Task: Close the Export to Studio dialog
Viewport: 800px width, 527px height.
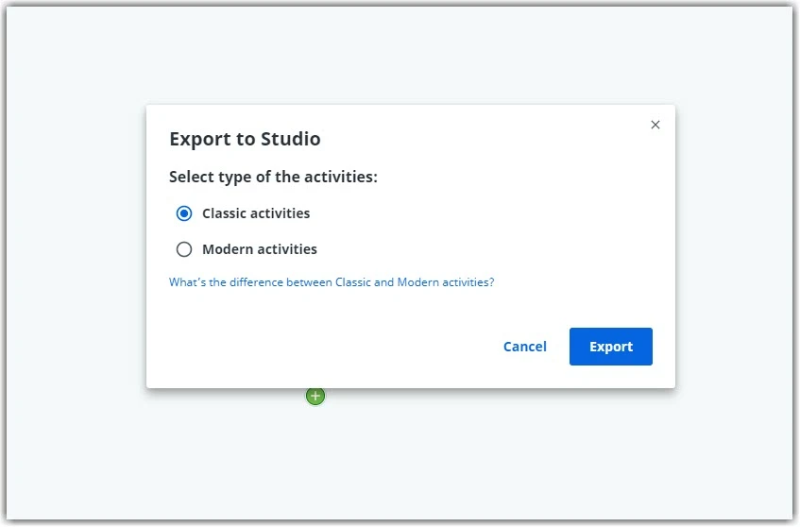Action: click(655, 125)
